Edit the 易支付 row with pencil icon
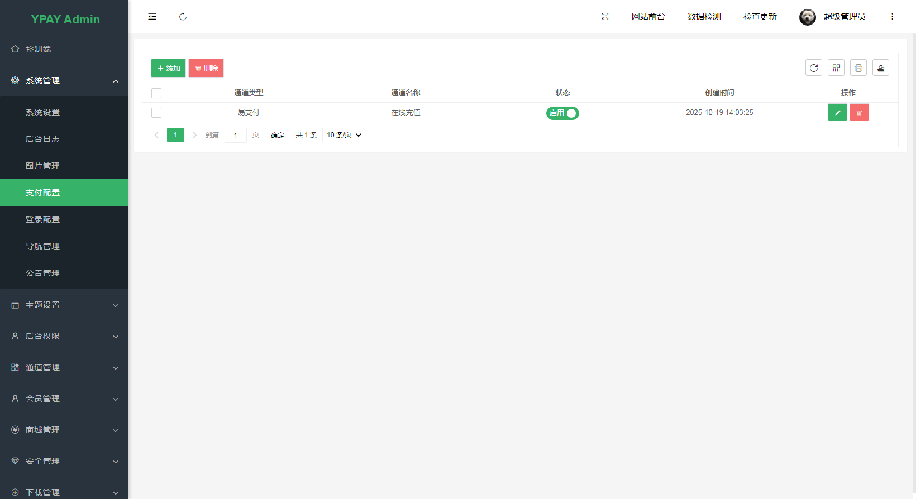Screen dimensions: 916x499 tap(837, 113)
